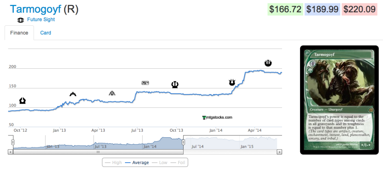Click the left navigator range handle

13,142
